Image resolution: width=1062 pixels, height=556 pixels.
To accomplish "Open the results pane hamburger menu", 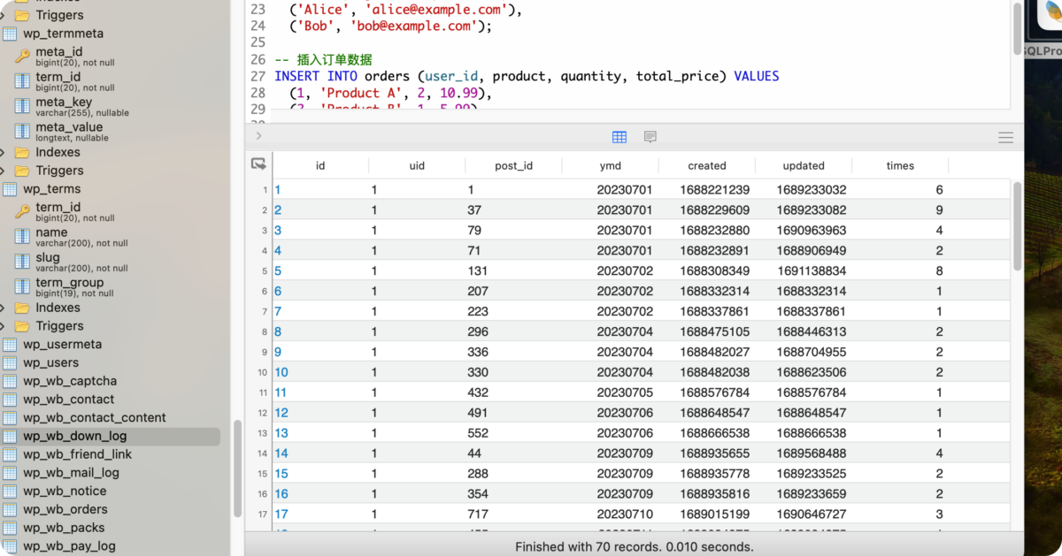I will 1005,137.
